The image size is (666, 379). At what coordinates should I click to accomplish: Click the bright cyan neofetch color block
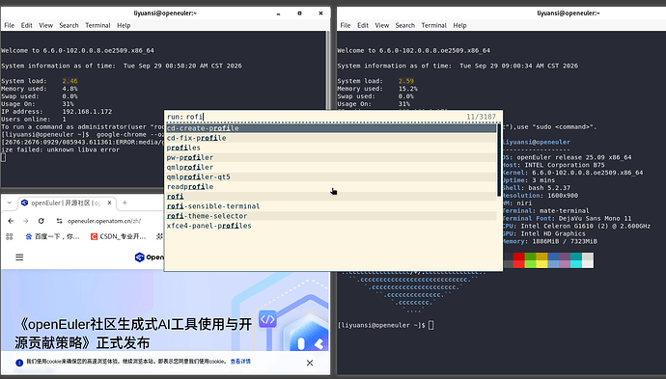(576, 264)
